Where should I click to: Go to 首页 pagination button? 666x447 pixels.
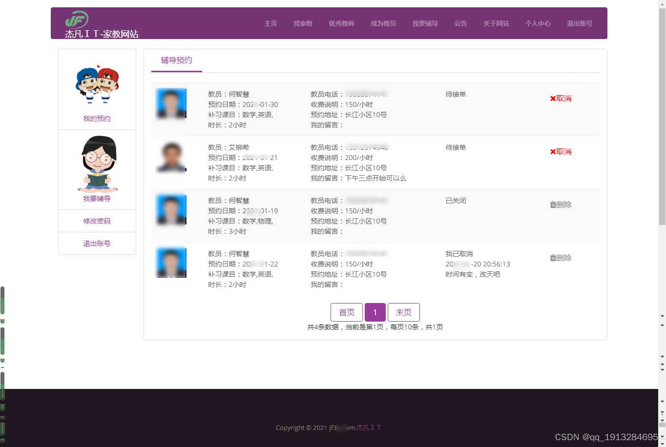pos(347,312)
